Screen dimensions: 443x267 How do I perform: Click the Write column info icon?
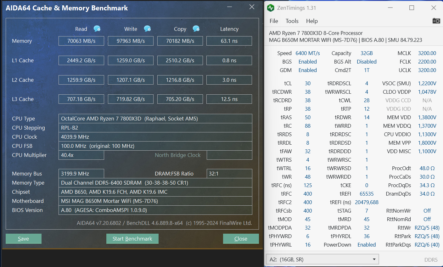(x=147, y=29)
